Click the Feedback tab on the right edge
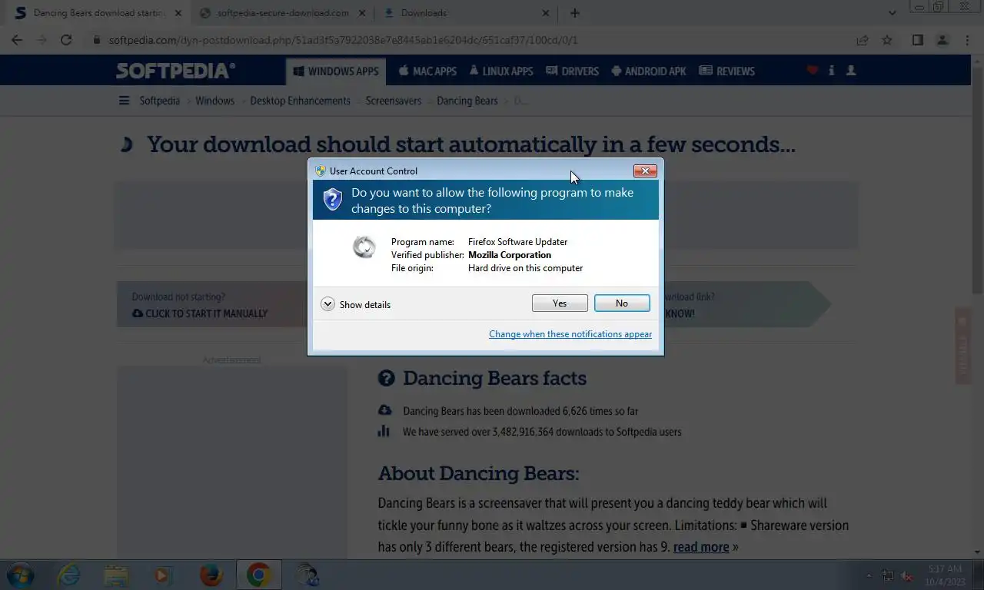The width and height of the screenshot is (984, 590). [x=962, y=346]
